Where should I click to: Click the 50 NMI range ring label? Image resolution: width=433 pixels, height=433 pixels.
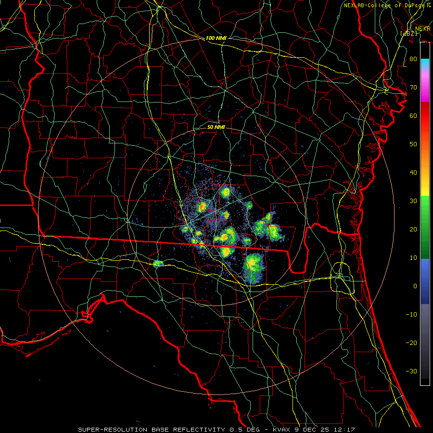216,127
